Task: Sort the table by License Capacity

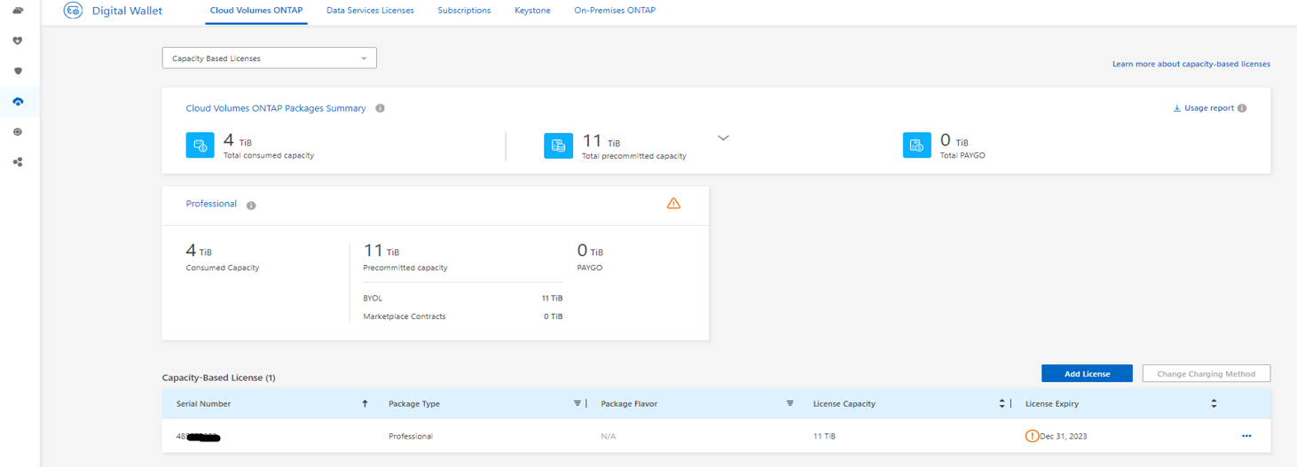Action: point(1002,404)
